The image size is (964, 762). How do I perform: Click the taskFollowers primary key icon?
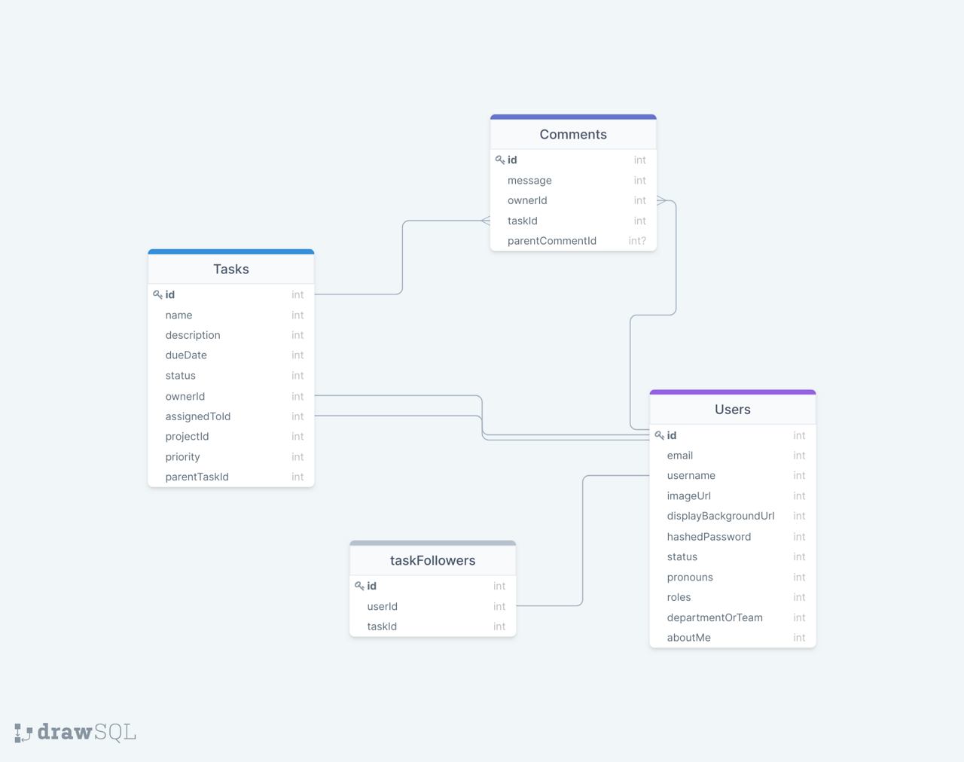[359, 586]
